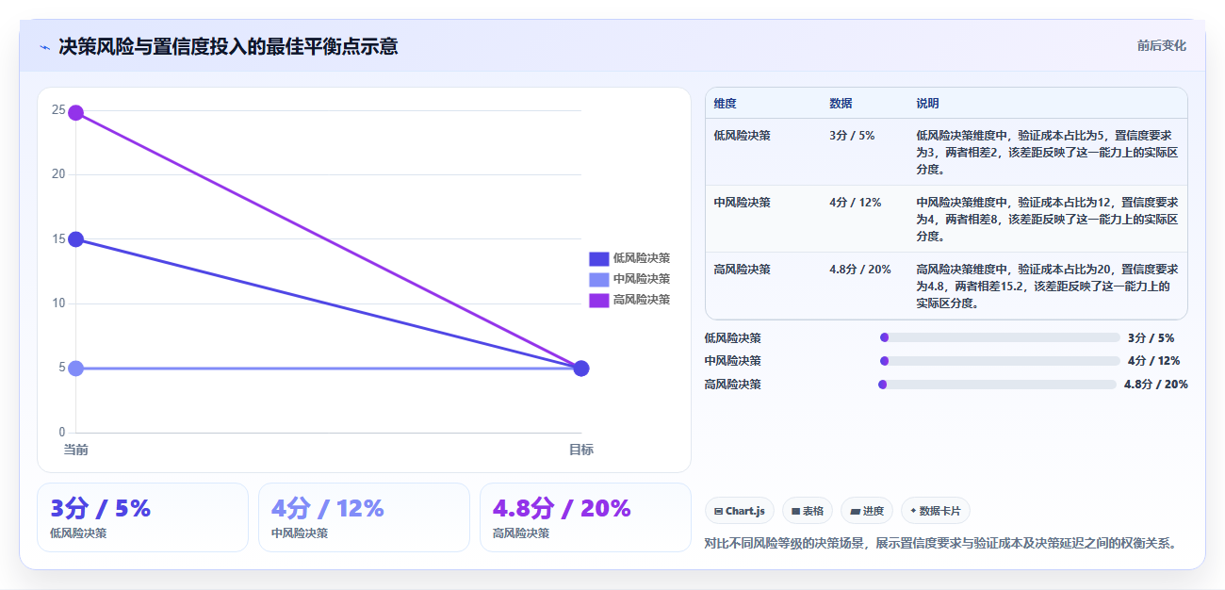Click the lightning icon beside the title
1225x590 pixels.
coord(44,46)
